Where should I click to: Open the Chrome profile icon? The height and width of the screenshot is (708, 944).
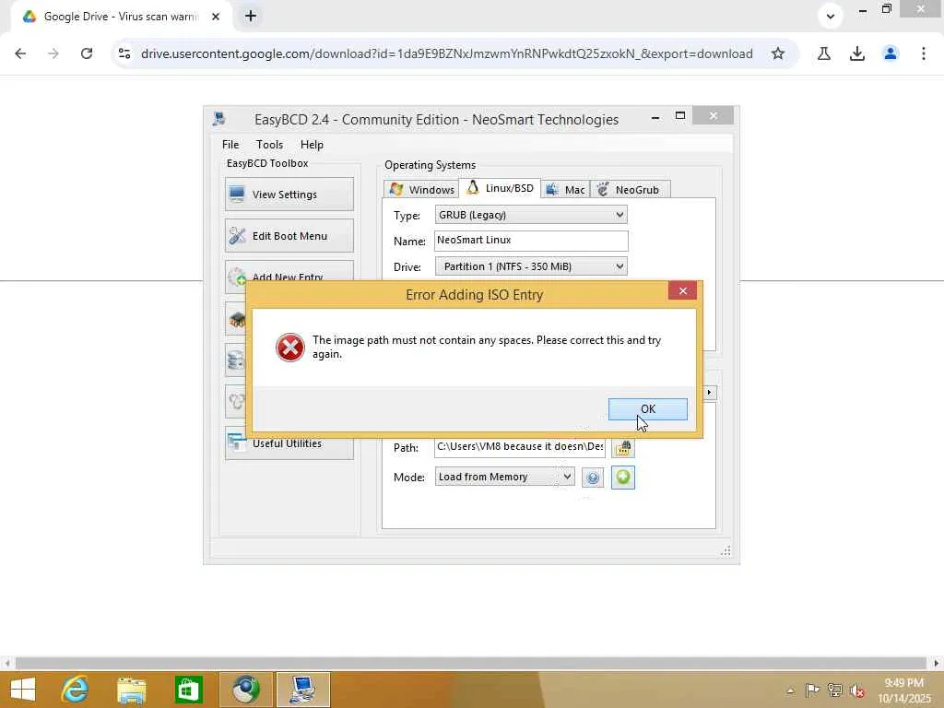(891, 53)
